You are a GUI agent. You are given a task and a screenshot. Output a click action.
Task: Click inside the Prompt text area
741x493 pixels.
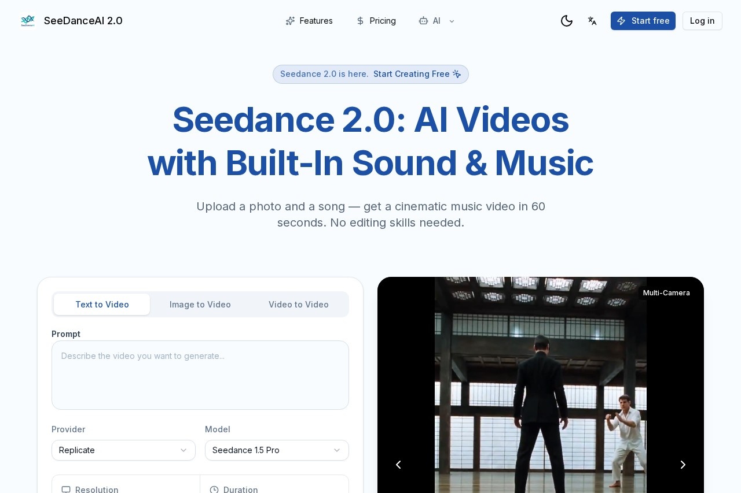tap(200, 375)
